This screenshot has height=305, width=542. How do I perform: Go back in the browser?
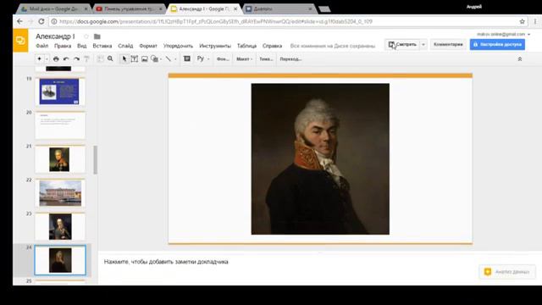coord(19,21)
